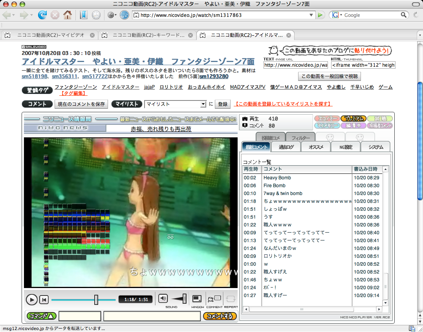Click この動画を一般回線で視聴 button
Image resolution: width=423 pixels, height=332 pixels.
tap(330, 76)
